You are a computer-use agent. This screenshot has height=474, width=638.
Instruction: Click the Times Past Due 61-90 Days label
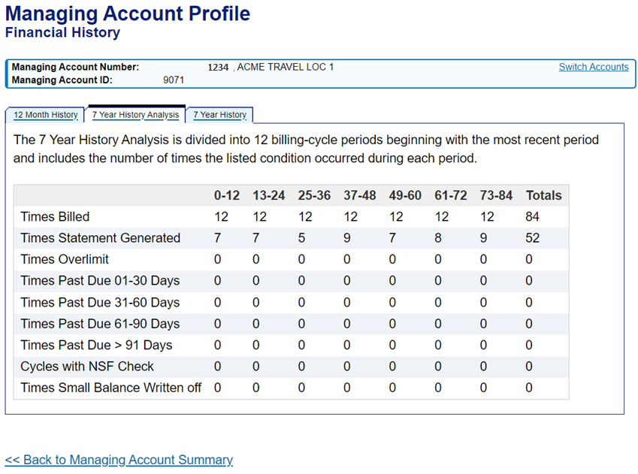(x=100, y=324)
